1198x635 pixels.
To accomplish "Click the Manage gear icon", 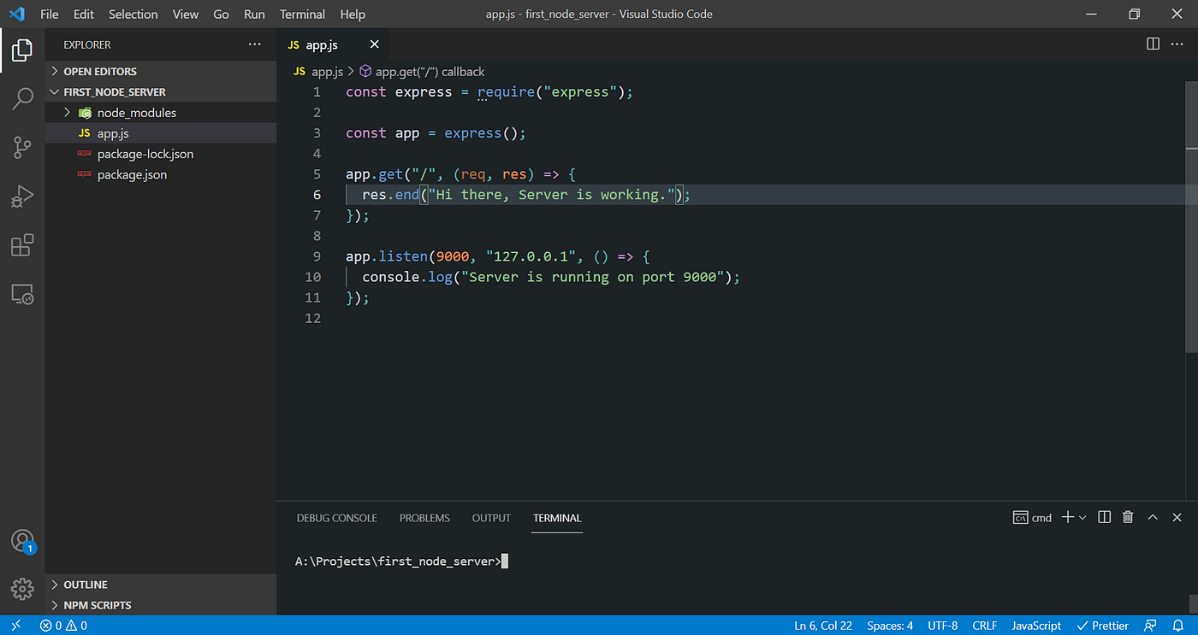I will (x=22, y=589).
